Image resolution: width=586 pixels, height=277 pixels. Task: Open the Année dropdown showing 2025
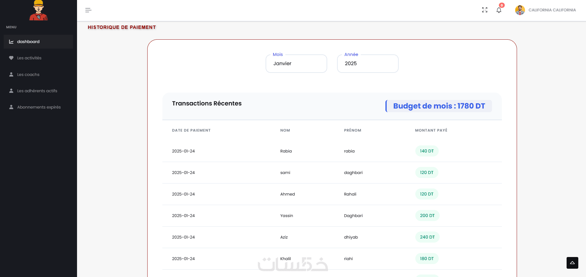click(368, 64)
